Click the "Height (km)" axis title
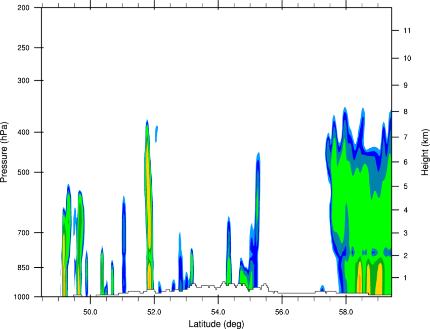 tap(425, 152)
